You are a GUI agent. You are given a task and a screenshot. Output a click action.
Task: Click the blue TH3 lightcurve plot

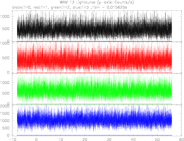coord(94,120)
